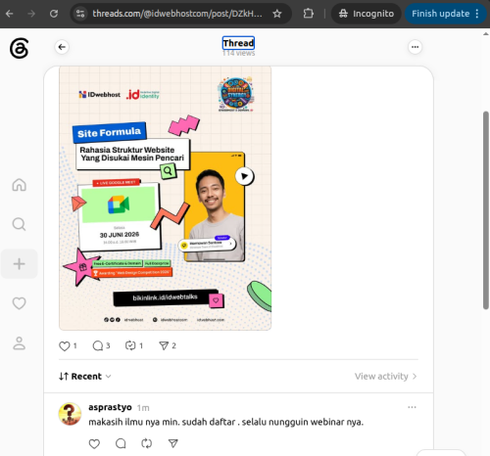This screenshot has height=456, width=490.
Task: Share the post showing 2 shares
Action: click(168, 345)
